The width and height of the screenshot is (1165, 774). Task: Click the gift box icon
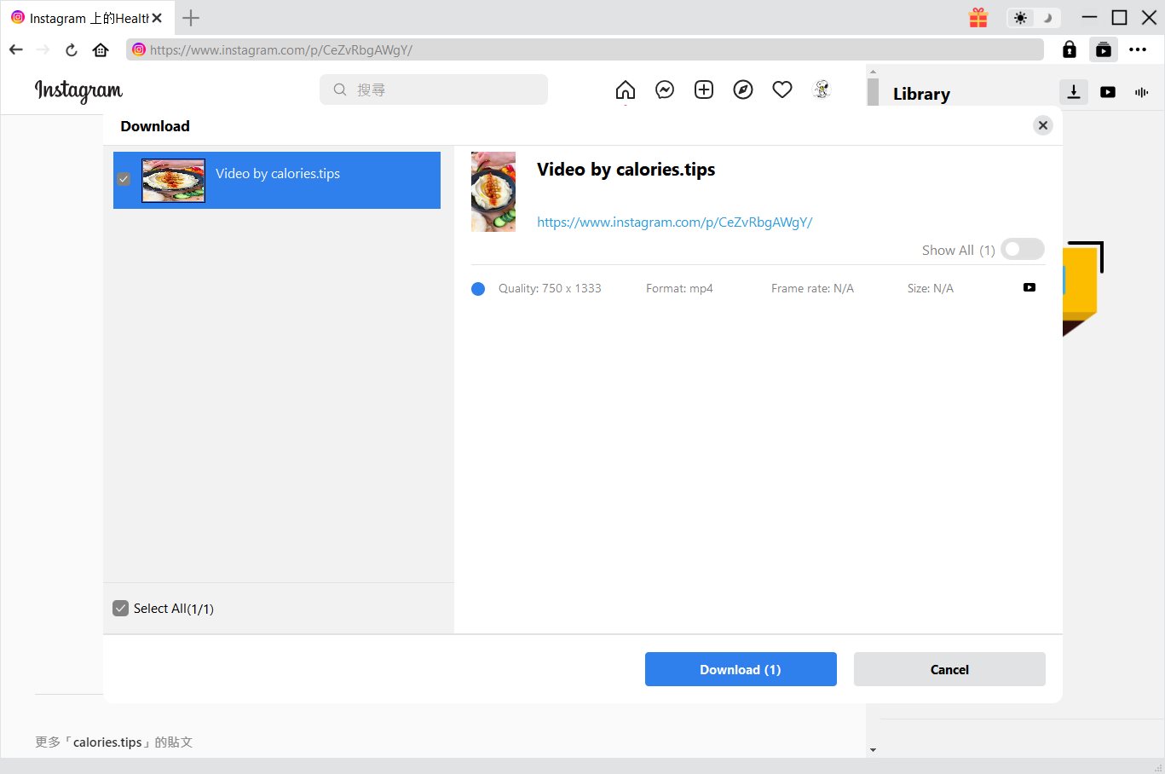pos(978,18)
